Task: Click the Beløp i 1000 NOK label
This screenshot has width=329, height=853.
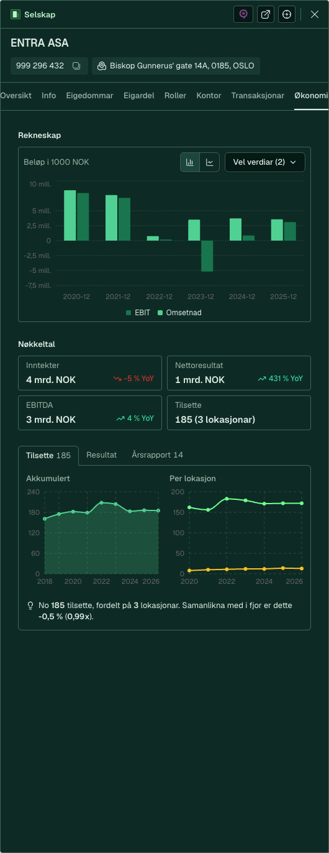Action: [x=56, y=162]
